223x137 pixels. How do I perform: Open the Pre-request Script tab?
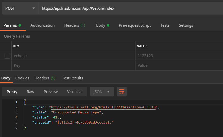tap(135, 25)
